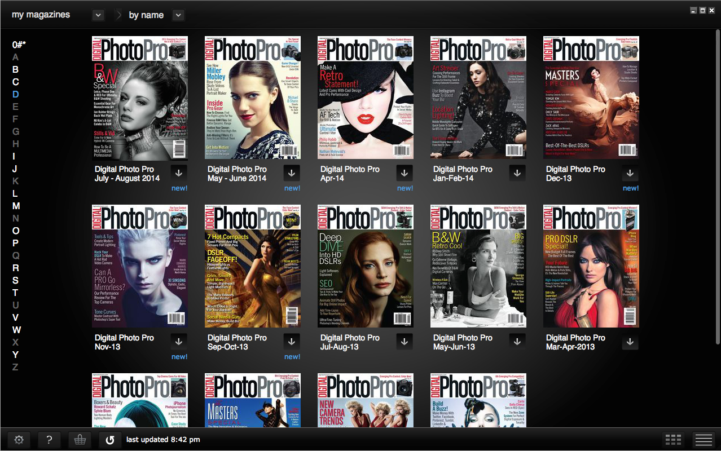Download Digital Photo Pro Jul-Aug-13 issue

tap(405, 342)
